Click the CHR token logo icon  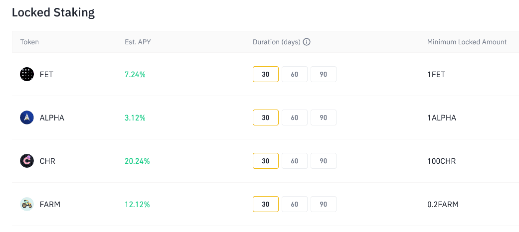click(x=27, y=161)
